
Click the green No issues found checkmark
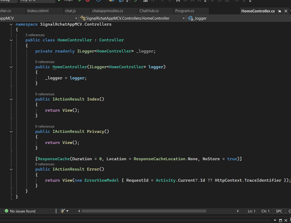tap(6, 211)
